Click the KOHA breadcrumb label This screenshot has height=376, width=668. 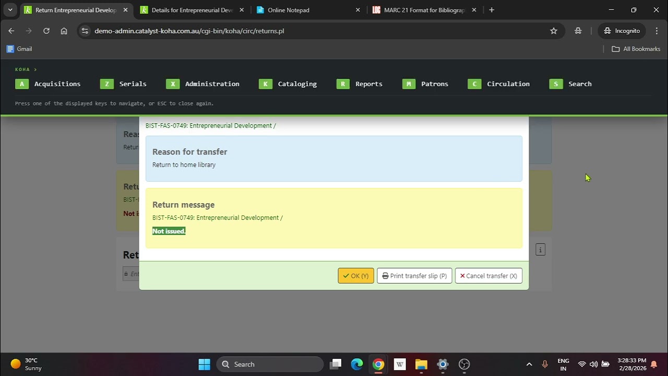[x=22, y=69]
